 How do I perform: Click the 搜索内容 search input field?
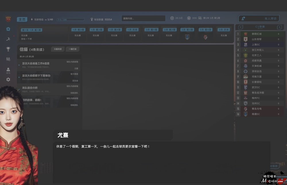tap(143, 18)
